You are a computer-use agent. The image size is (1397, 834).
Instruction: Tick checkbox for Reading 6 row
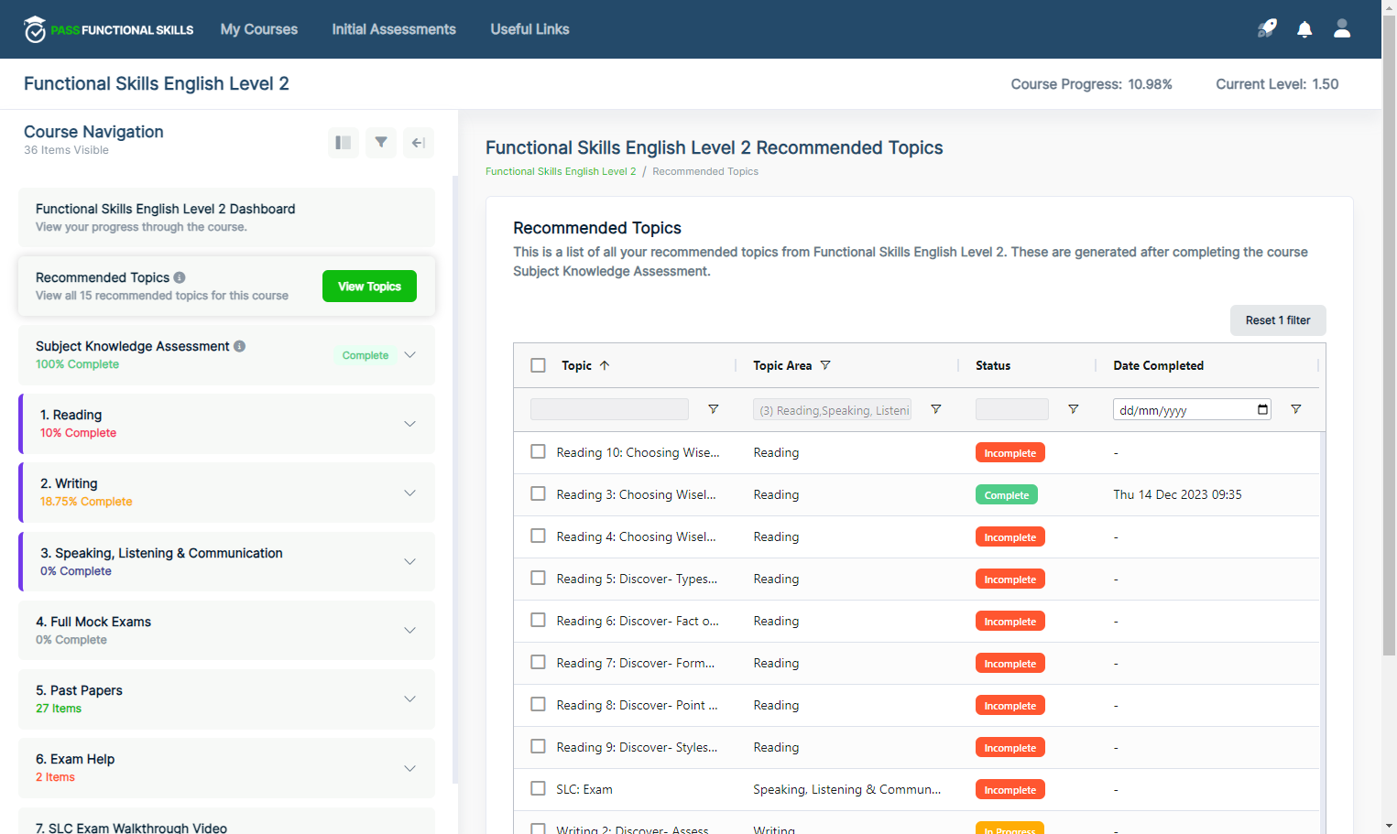click(x=539, y=620)
